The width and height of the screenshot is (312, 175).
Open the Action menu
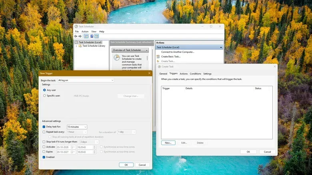pyautogui.click(x=85, y=32)
